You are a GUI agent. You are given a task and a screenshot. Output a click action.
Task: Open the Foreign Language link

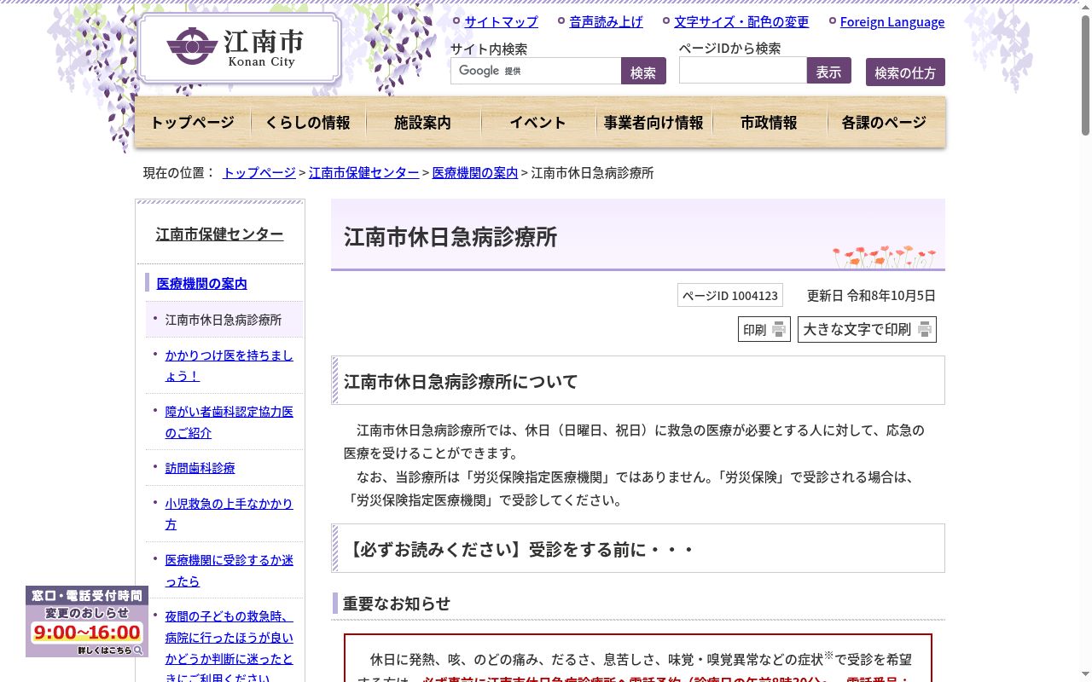point(892,22)
